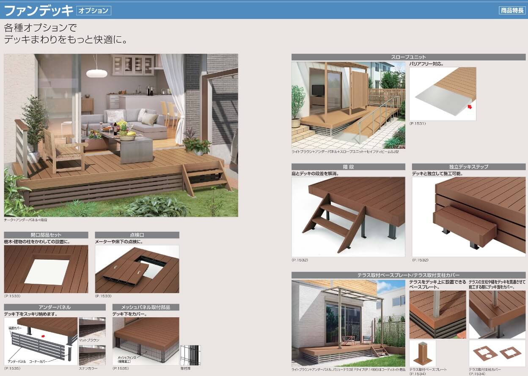Click the headline 各種オプションで
Screen dimensions: 528x376
[x=41, y=29]
